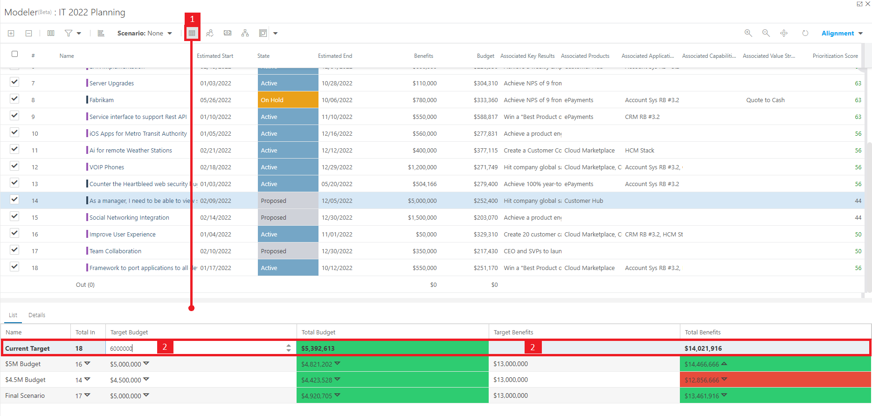Uncheck the iOS Apps row checkbox

tap(14, 132)
